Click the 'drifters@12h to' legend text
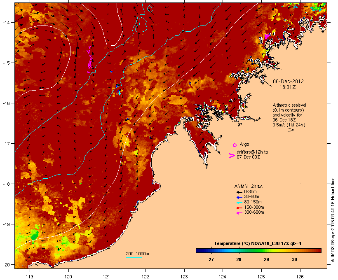The height and width of the screenshot is (280, 338). [x=252, y=152]
